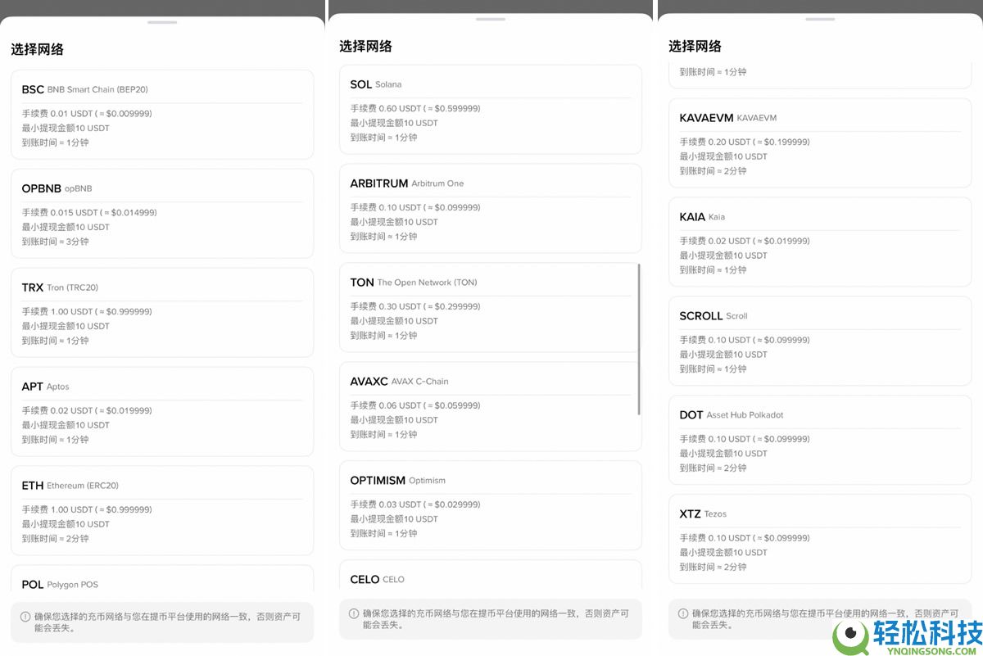This screenshot has width=983, height=656.
Task: Click the 选择网络 title on the left panel
Action: pyautogui.click(x=38, y=48)
